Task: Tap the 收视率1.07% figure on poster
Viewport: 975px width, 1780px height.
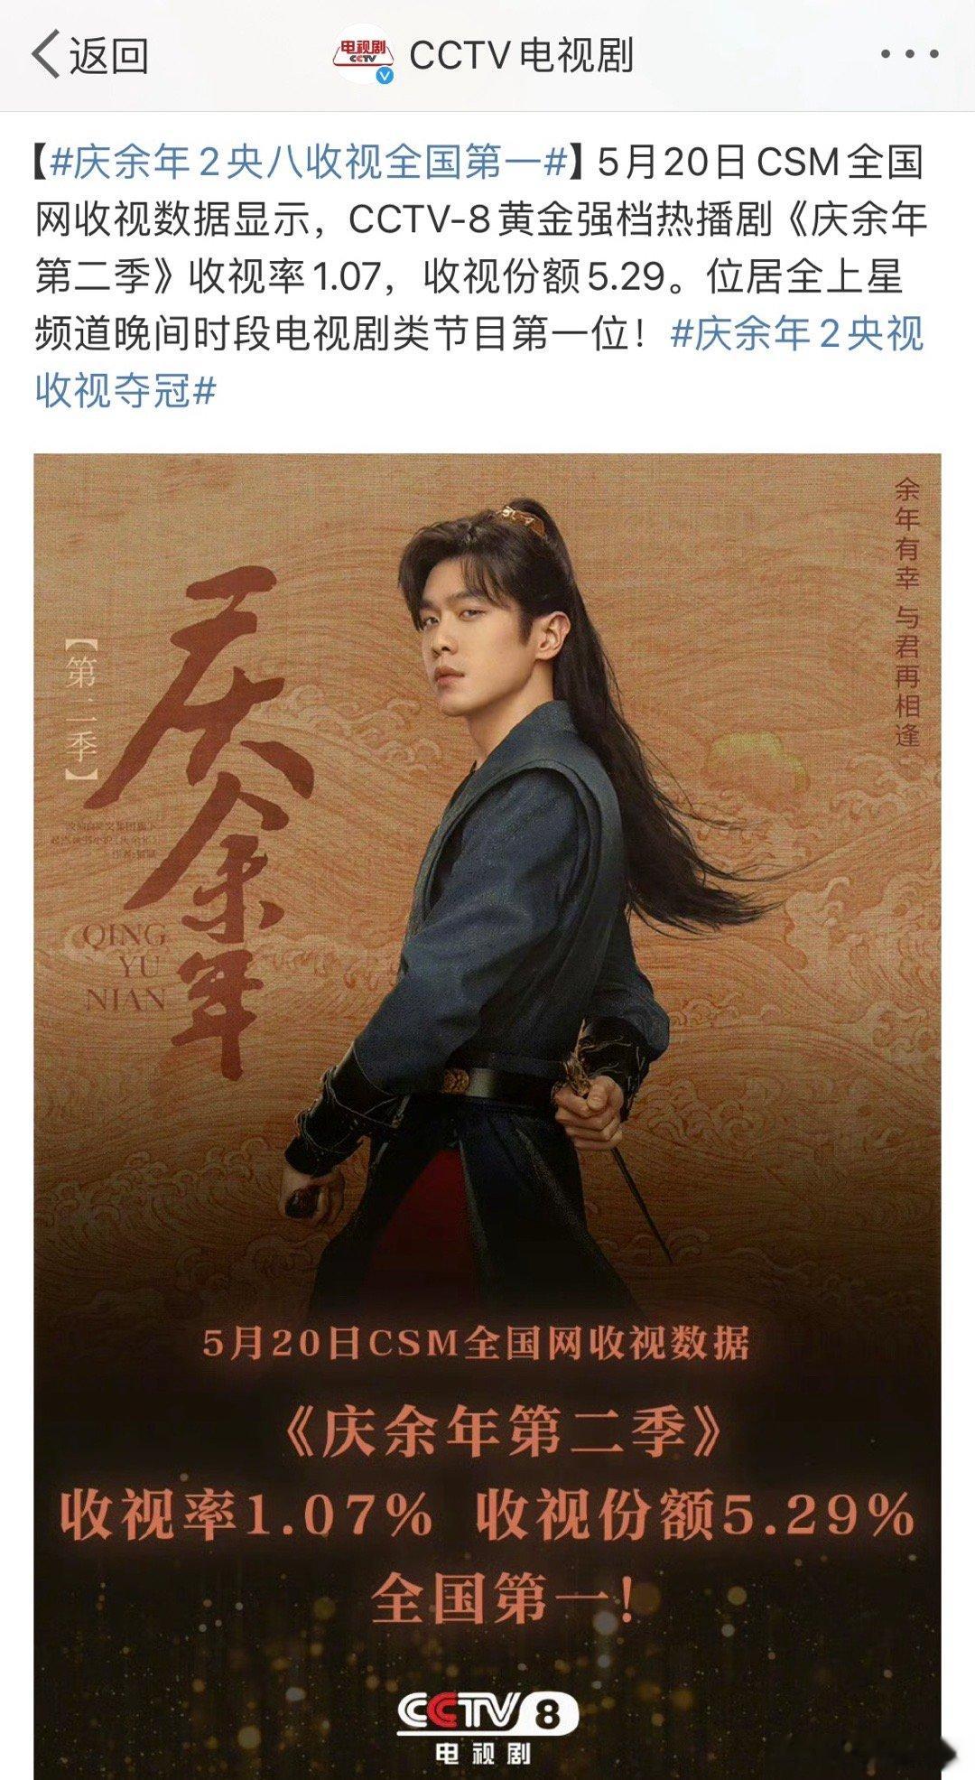Action: pyautogui.click(x=246, y=1514)
